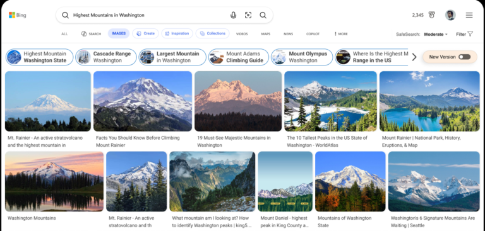Image resolution: width=485 pixels, height=231 pixels.
Task: Toggle the New Version switch
Action: pos(464,57)
